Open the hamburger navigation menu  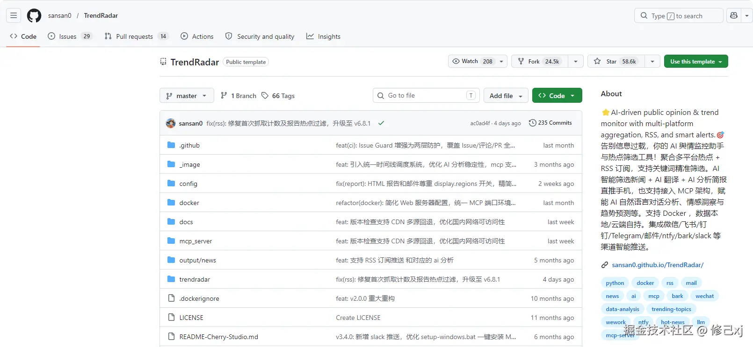pos(14,15)
